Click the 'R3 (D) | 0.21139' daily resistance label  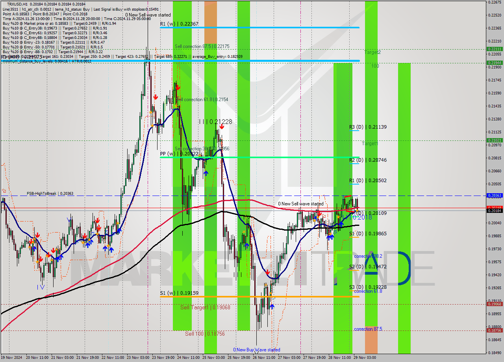click(368, 127)
